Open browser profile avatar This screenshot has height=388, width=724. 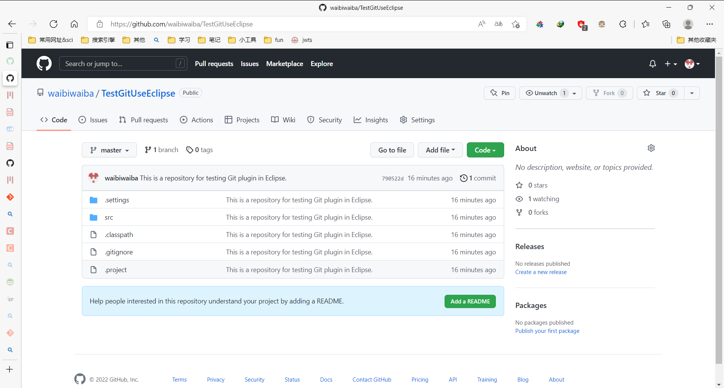pyautogui.click(x=688, y=24)
